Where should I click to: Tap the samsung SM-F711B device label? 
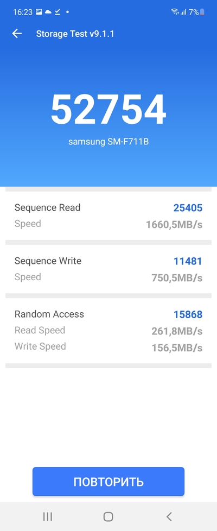click(x=108, y=142)
